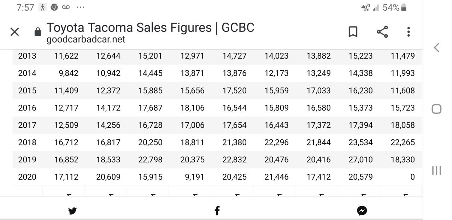Screen dimensions: 452x220
Task: Select the 2020 row year cell
Action: tap(27, 177)
